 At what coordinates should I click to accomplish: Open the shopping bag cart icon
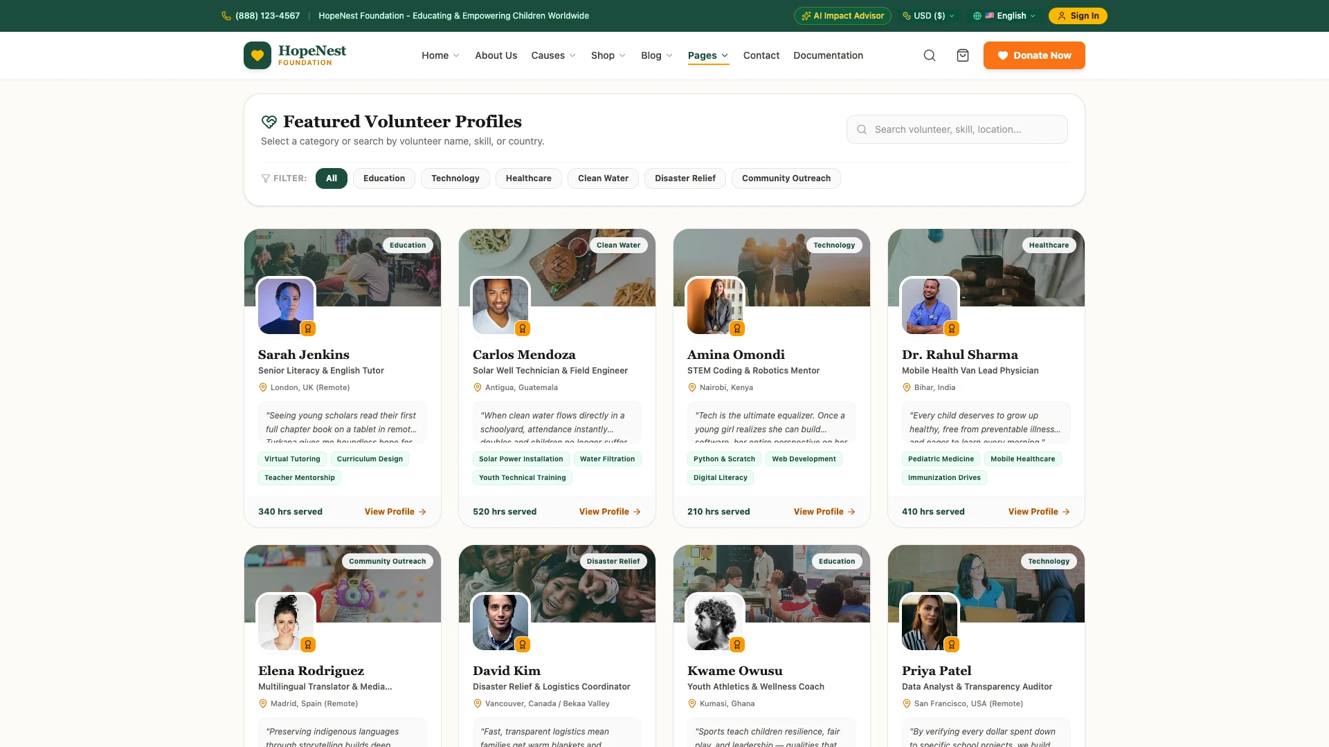[x=963, y=55]
